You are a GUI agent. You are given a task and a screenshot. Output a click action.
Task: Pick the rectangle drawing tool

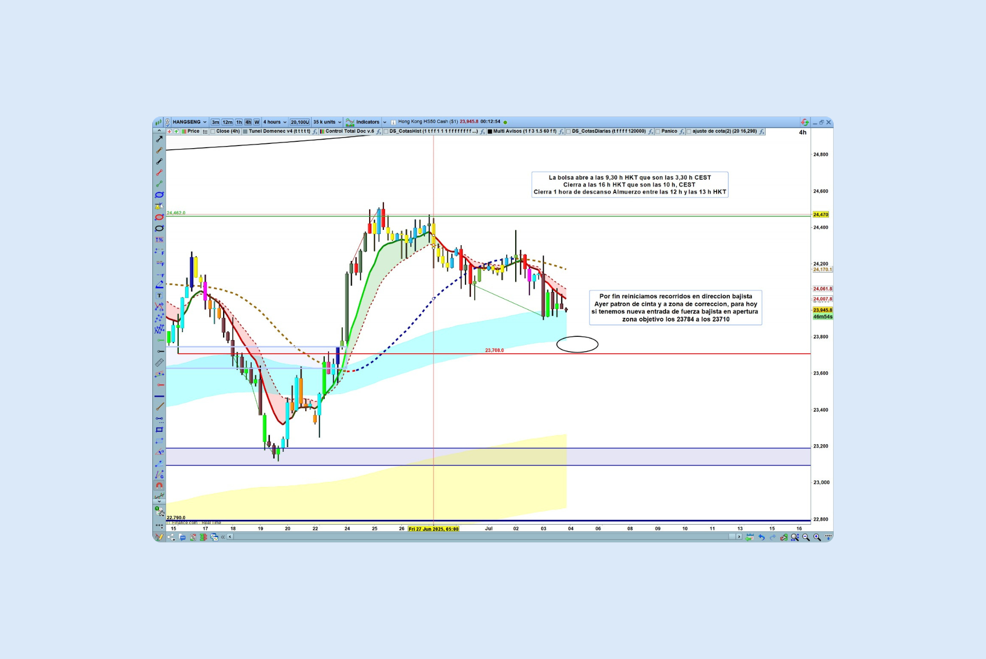point(159,430)
